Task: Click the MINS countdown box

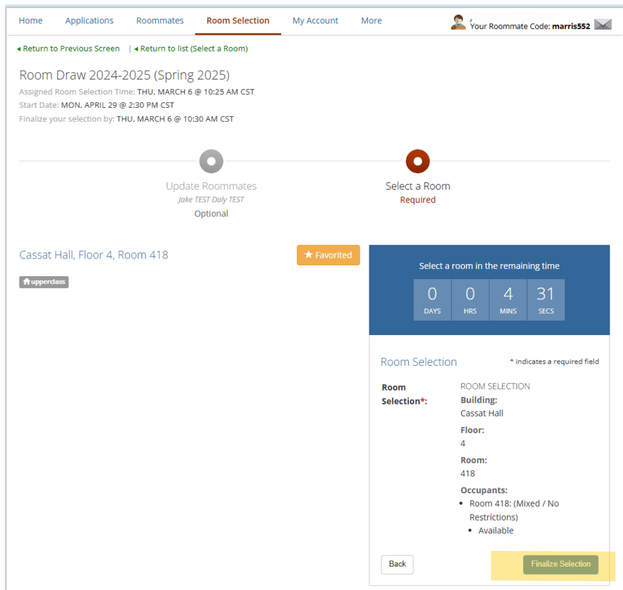Action: pyautogui.click(x=508, y=300)
